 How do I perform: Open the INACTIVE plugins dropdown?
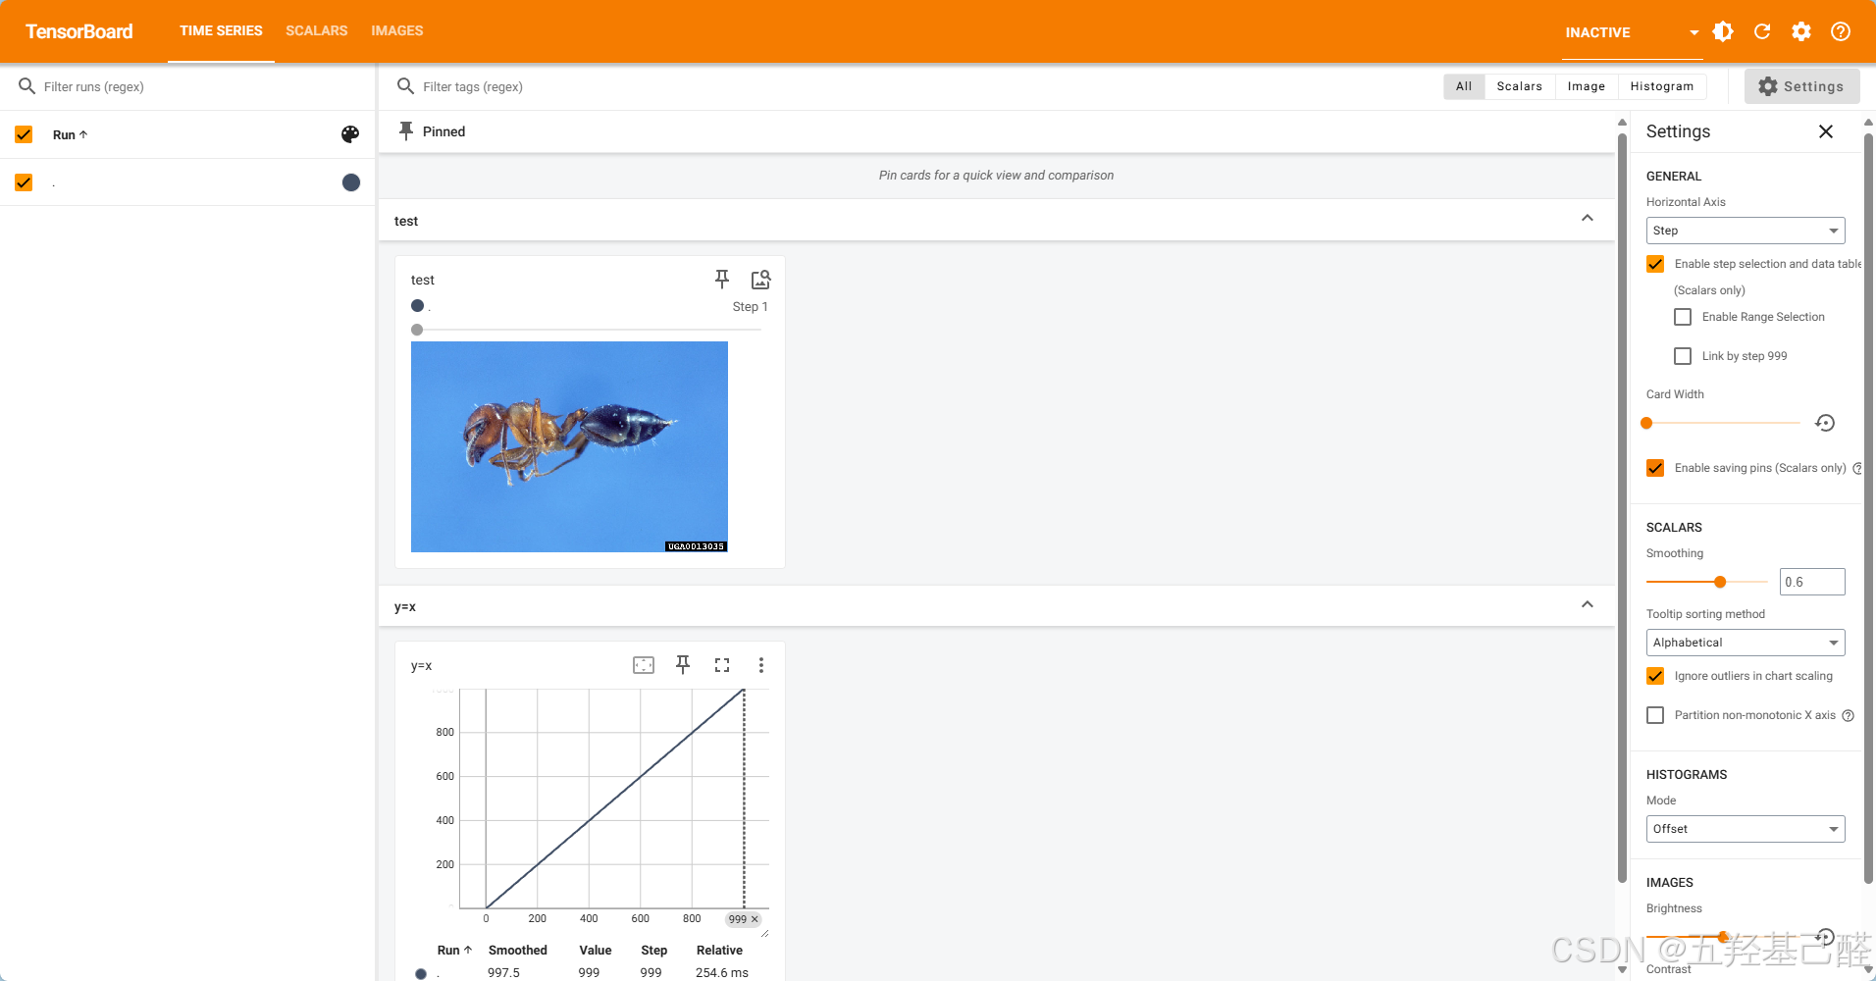coord(1631,32)
